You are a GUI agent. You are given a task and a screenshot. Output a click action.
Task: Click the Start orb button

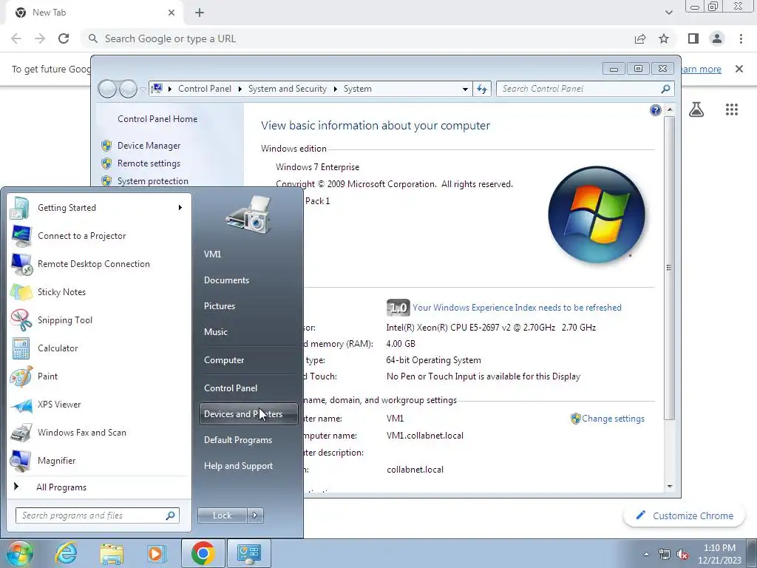[x=20, y=553]
